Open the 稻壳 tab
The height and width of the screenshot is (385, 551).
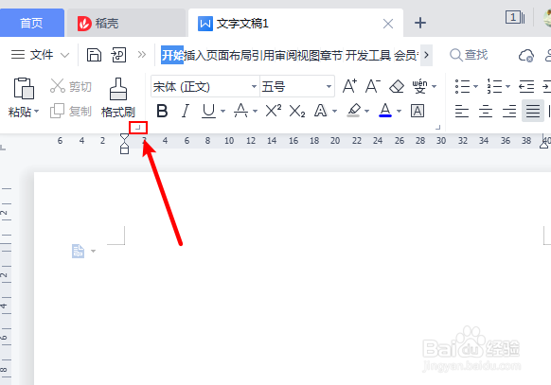click(x=126, y=23)
